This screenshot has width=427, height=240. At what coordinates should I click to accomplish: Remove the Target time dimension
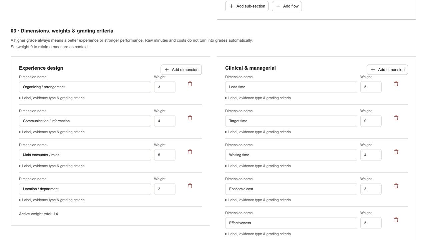point(396,118)
